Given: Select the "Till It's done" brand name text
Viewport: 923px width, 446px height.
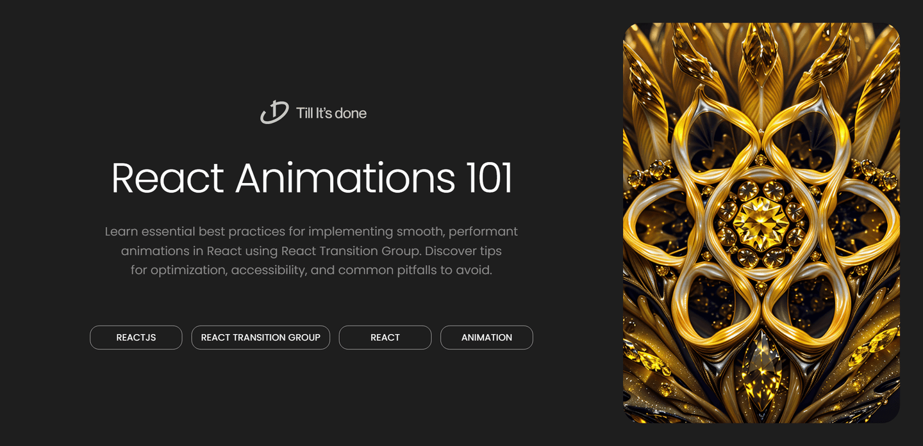Looking at the screenshot, I should (331, 113).
